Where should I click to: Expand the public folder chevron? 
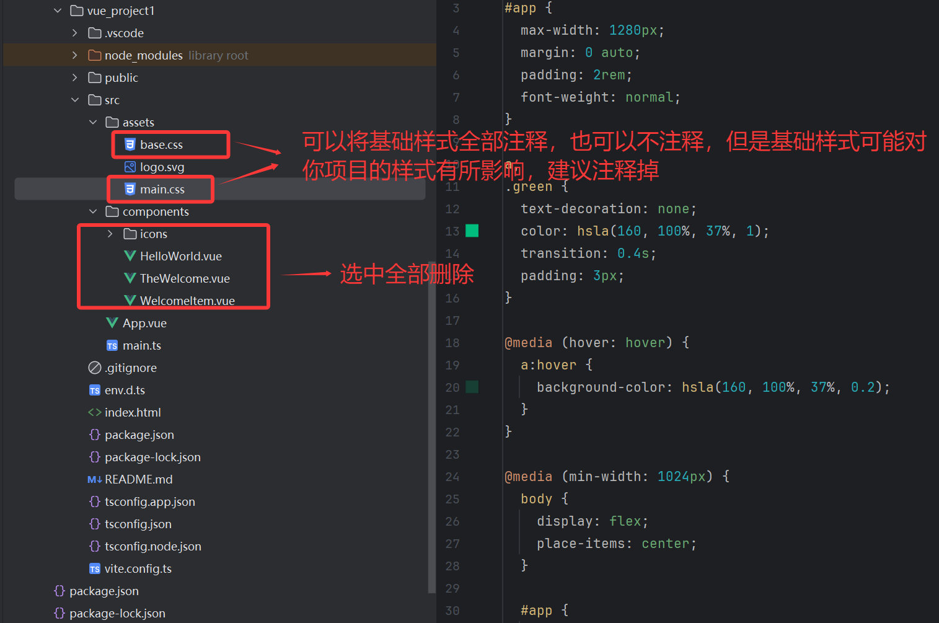click(75, 77)
